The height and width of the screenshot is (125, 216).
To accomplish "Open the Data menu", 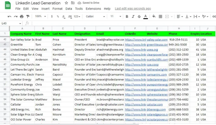I will tap(69, 9).
